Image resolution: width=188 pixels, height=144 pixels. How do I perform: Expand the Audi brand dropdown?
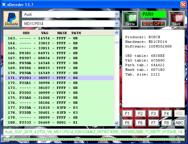pos(117,14)
